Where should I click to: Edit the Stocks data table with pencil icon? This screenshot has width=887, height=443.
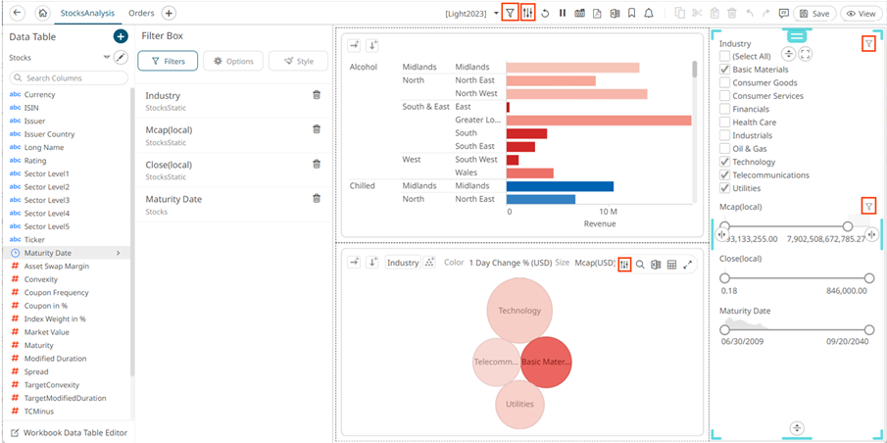(122, 58)
